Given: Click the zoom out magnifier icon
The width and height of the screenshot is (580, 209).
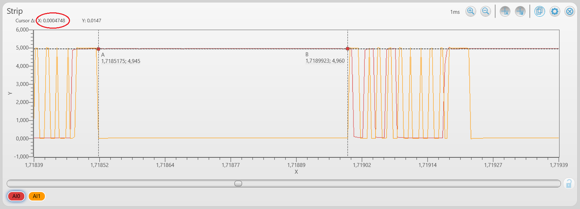Looking at the screenshot, I should tap(486, 11).
